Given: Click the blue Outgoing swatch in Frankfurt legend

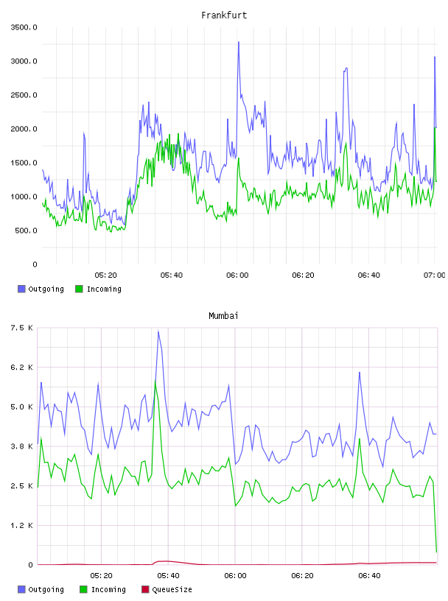Looking at the screenshot, I should click(21, 289).
